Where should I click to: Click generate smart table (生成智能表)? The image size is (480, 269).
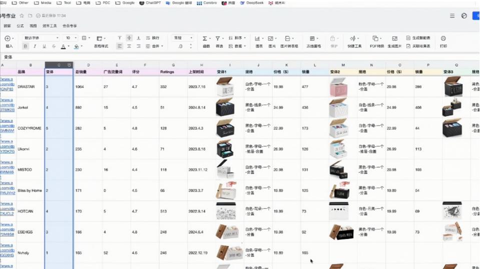pyautogui.click(x=418, y=38)
